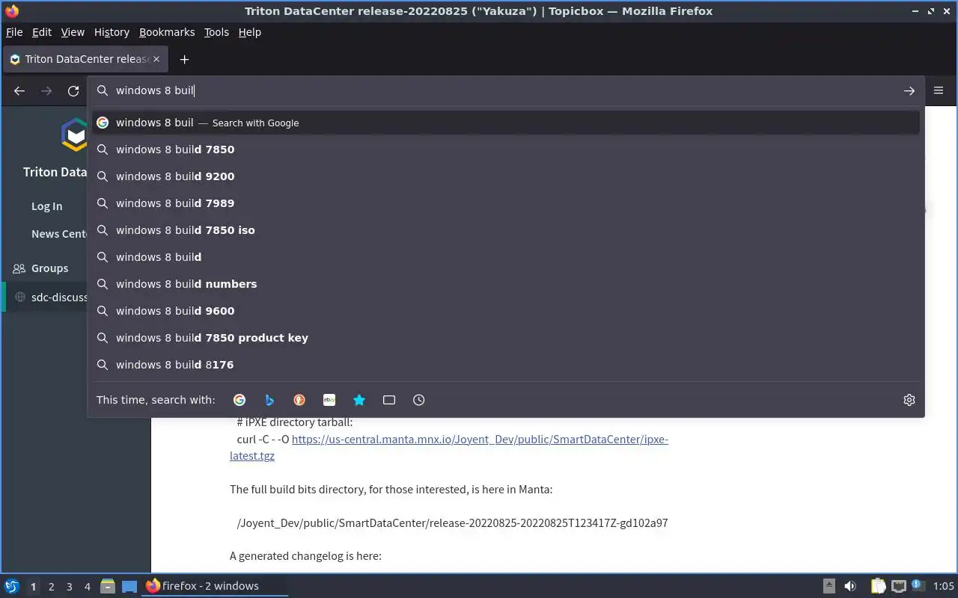The width and height of the screenshot is (958, 598).
Task: Open file manager icon in taskbar
Action: pyautogui.click(x=108, y=586)
